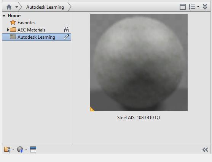Image resolution: width=212 pixels, height=162 pixels.
Task: Click the double chevron expand-down icon
Action: click(205, 7)
